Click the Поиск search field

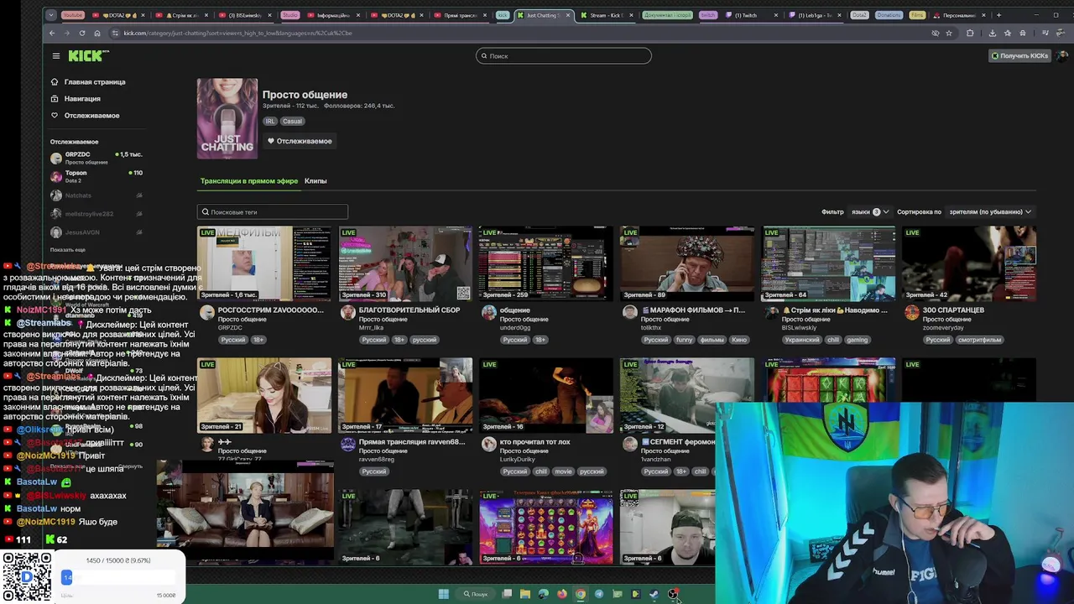pyautogui.click(x=563, y=56)
